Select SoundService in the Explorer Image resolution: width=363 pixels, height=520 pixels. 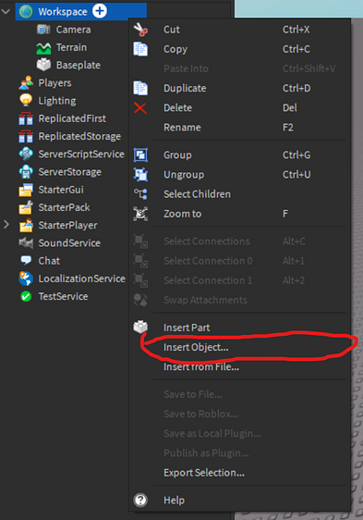(69, 243)
